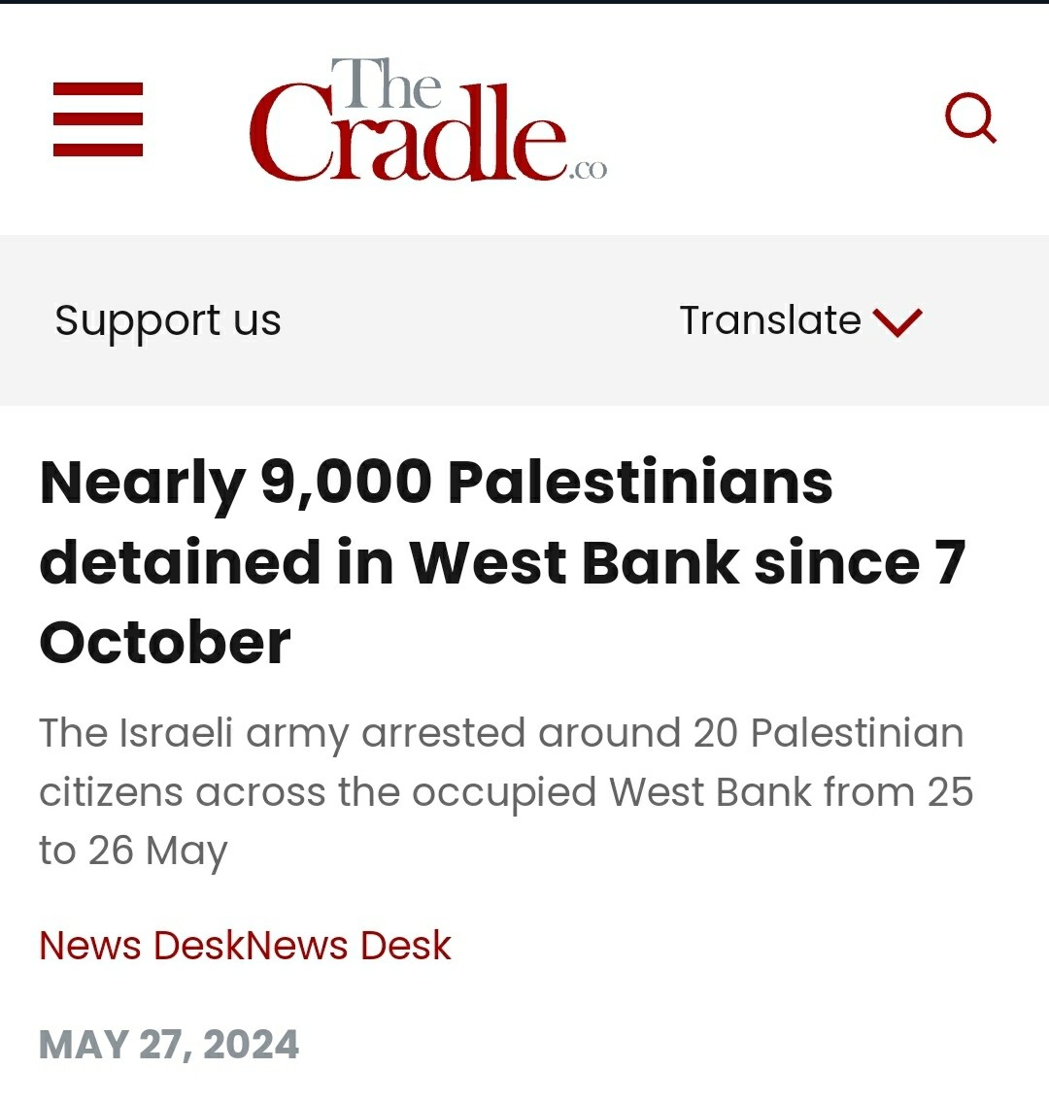Click "West Bank" in the bold headline

(x=574, y=562)
